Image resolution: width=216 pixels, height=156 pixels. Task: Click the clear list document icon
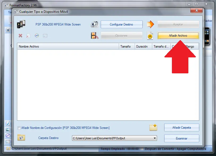(x=28, y=36)
